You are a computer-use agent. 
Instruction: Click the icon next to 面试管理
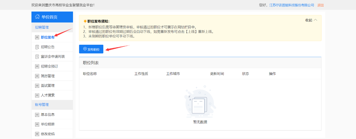(x=37, y=86)
